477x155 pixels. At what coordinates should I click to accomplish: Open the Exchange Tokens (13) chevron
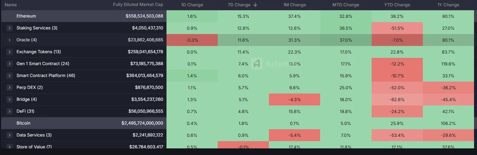9,52
